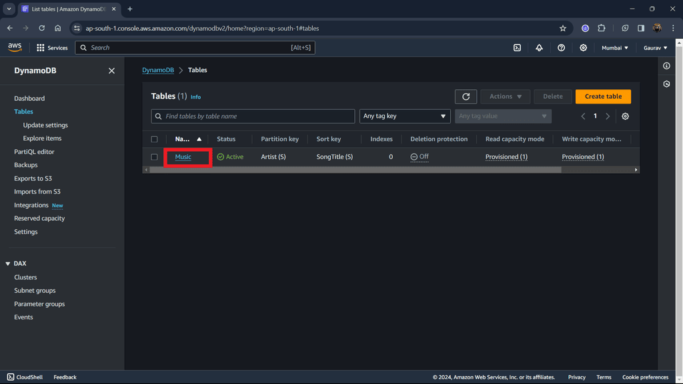
Task: Select Tables in sidebar
Action: [x=23, y=111]
